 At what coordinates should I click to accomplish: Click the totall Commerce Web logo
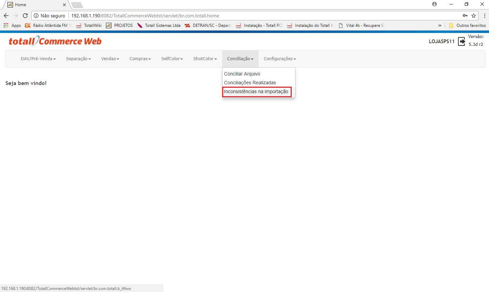pyautogui.click(x=55, y=41)
